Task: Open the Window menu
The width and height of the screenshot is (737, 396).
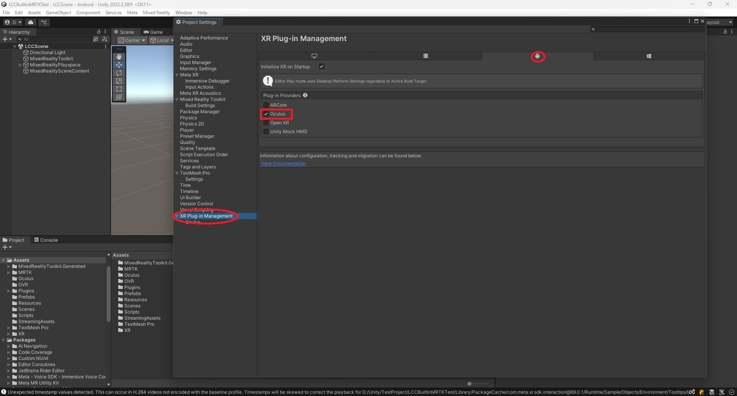Action: [184, 12]
